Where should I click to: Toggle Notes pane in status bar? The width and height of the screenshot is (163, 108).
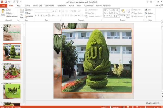[x=104, y=107]
